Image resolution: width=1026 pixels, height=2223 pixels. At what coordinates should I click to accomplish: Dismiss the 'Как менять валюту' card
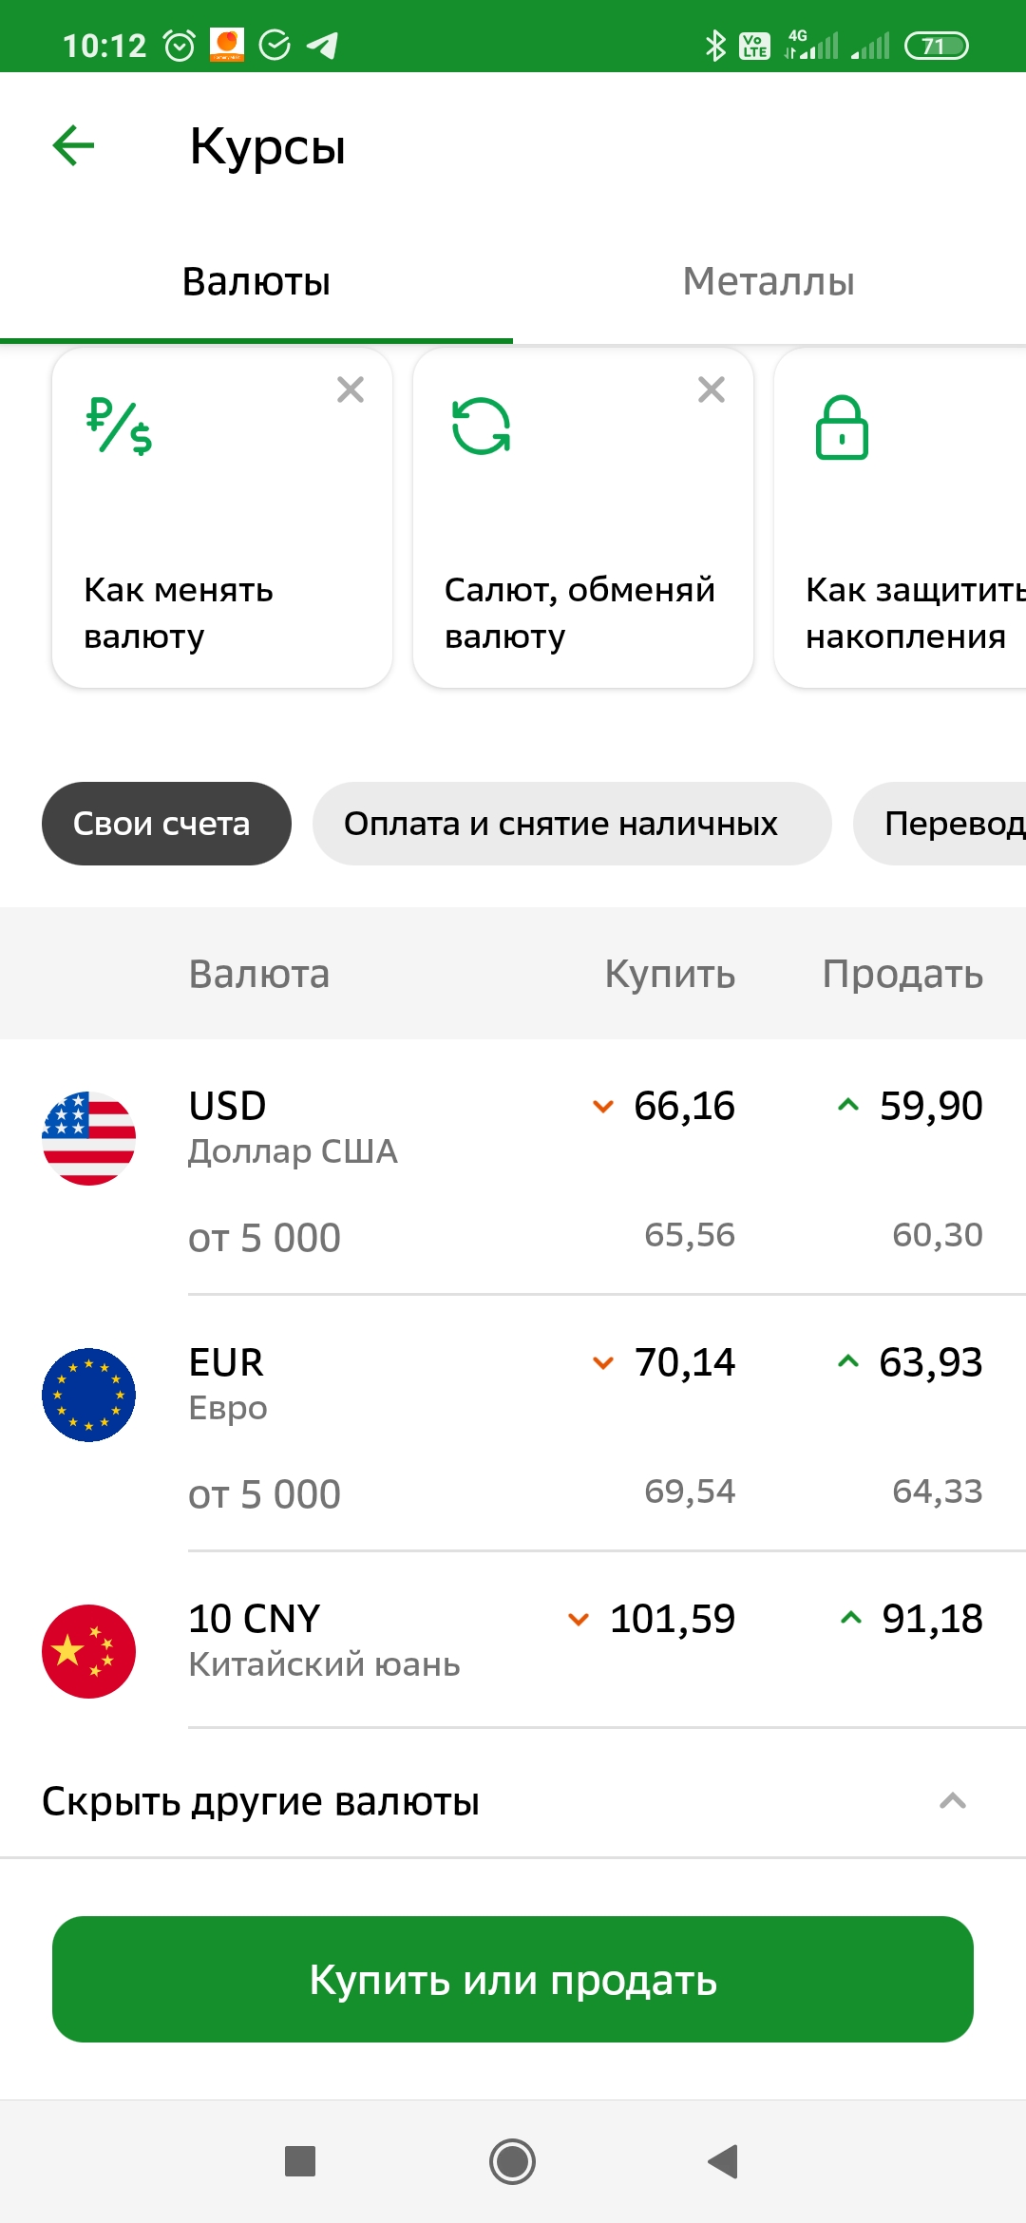tap(351, 389)
